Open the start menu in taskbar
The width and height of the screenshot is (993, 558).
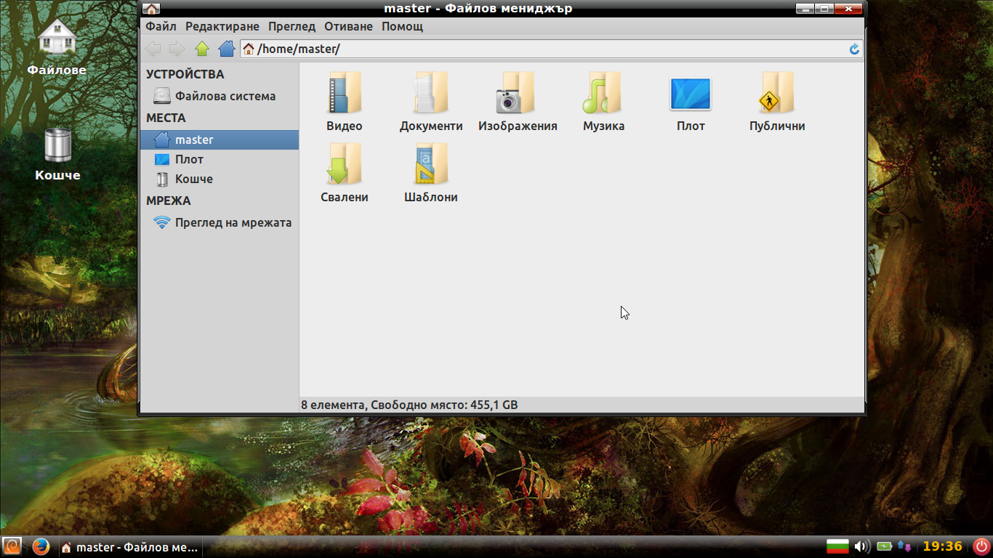pyautogui.click(x=12, y=546)
